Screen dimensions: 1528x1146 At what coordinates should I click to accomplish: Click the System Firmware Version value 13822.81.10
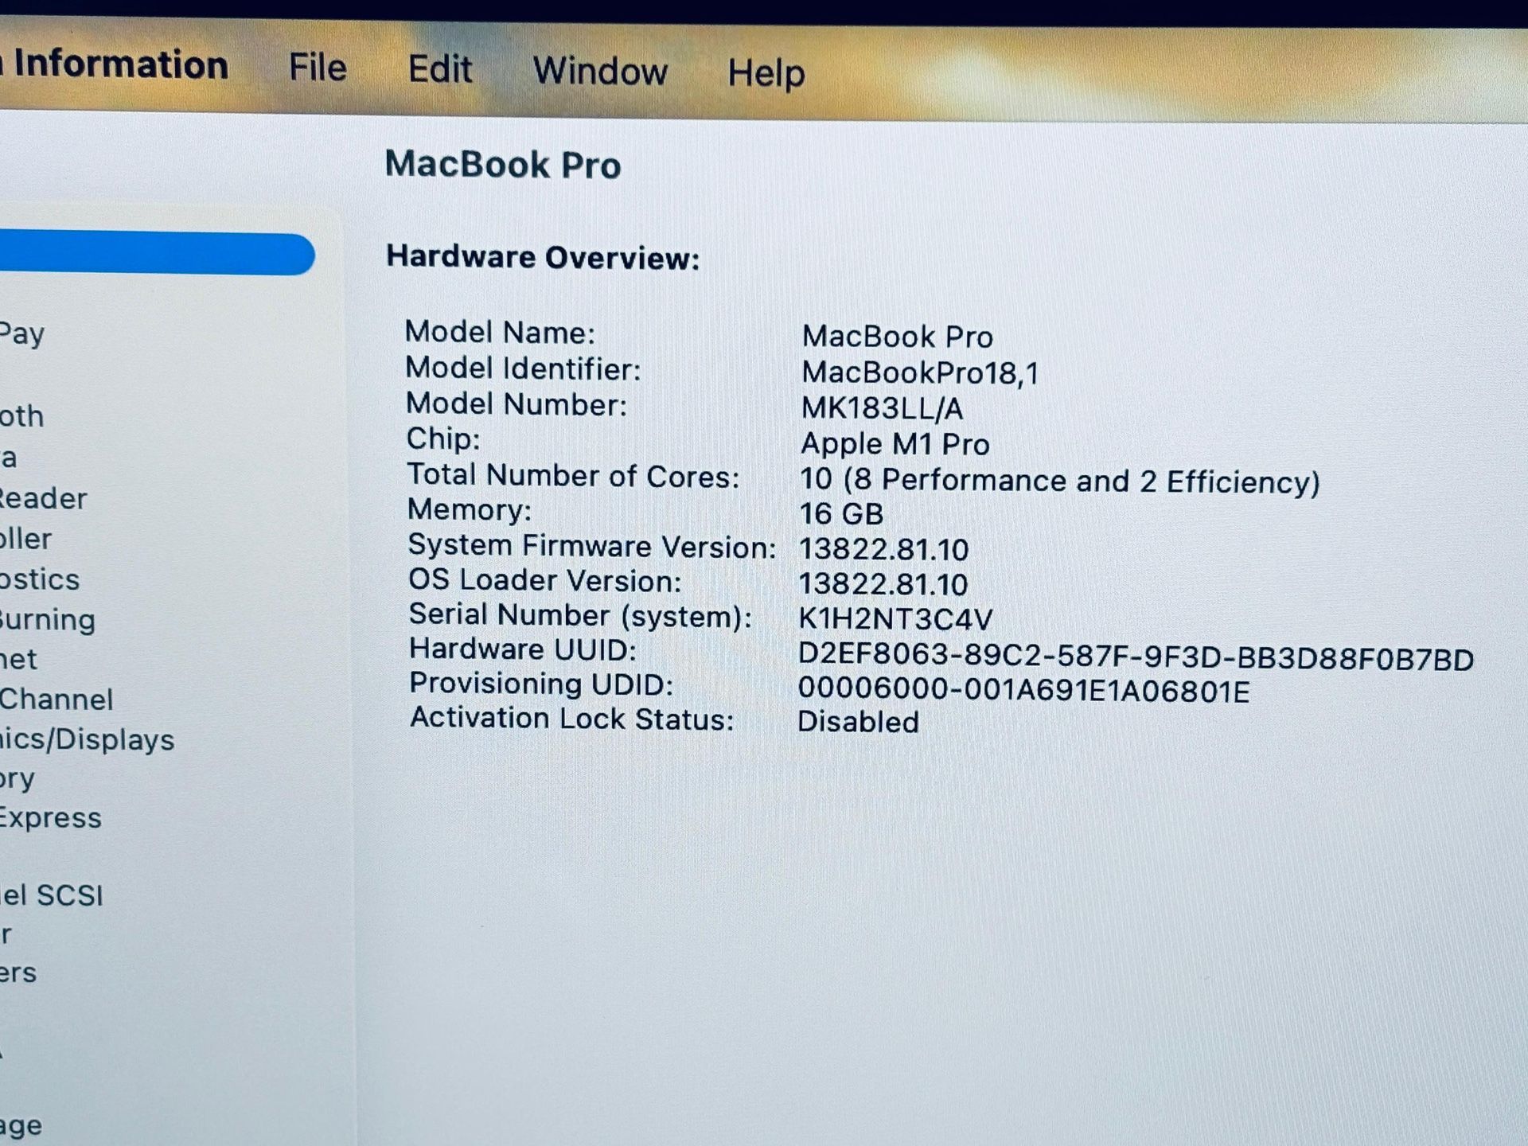pyautogui.click(x=883, y=549)
